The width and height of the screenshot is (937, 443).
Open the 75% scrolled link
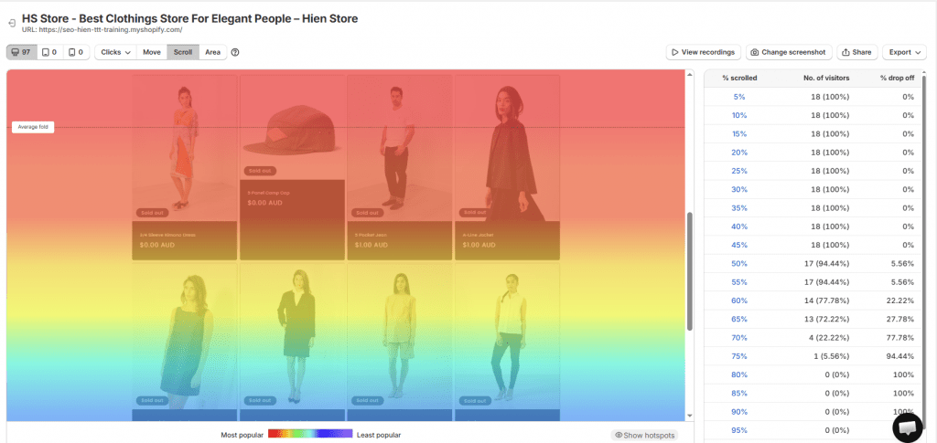pyautogui.click(x=739, y=355)
